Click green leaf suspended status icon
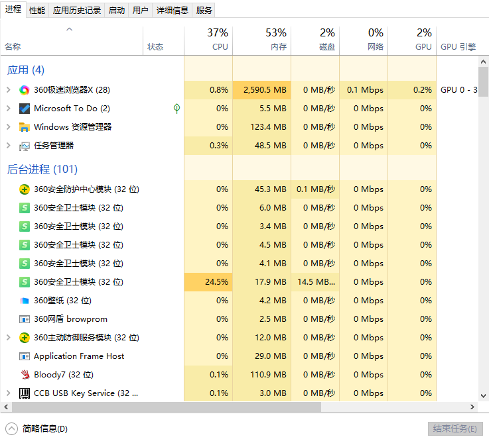 [176, 109]
